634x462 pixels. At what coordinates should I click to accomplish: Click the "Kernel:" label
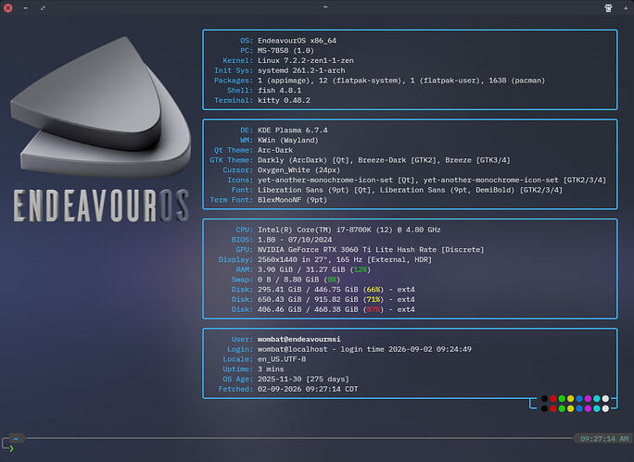coord(237,60)
